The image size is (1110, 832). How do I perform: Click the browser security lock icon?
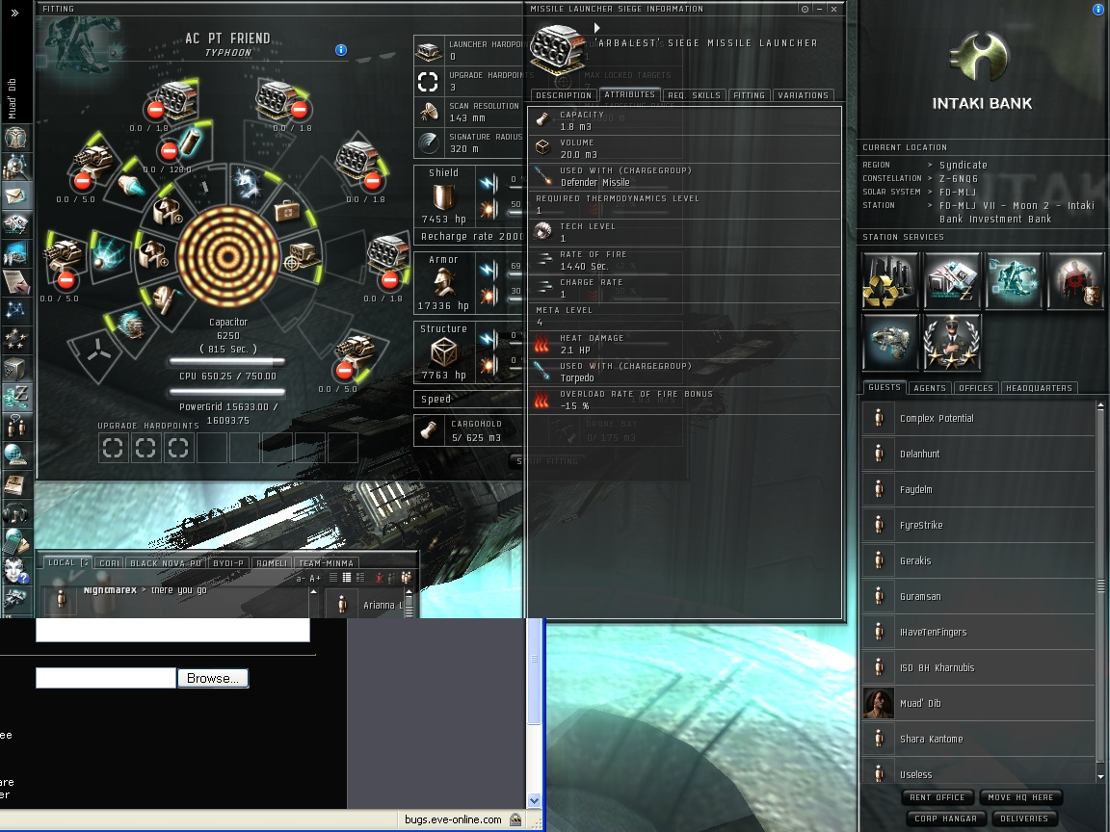click(x=515, y=819)
